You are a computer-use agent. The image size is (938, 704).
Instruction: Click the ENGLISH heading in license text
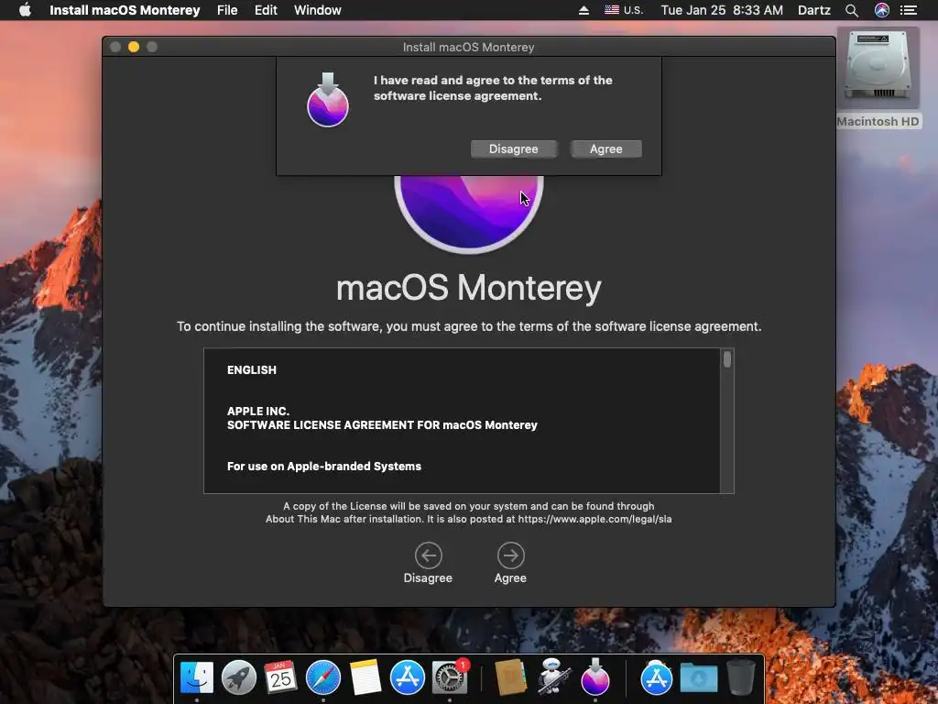252,370
